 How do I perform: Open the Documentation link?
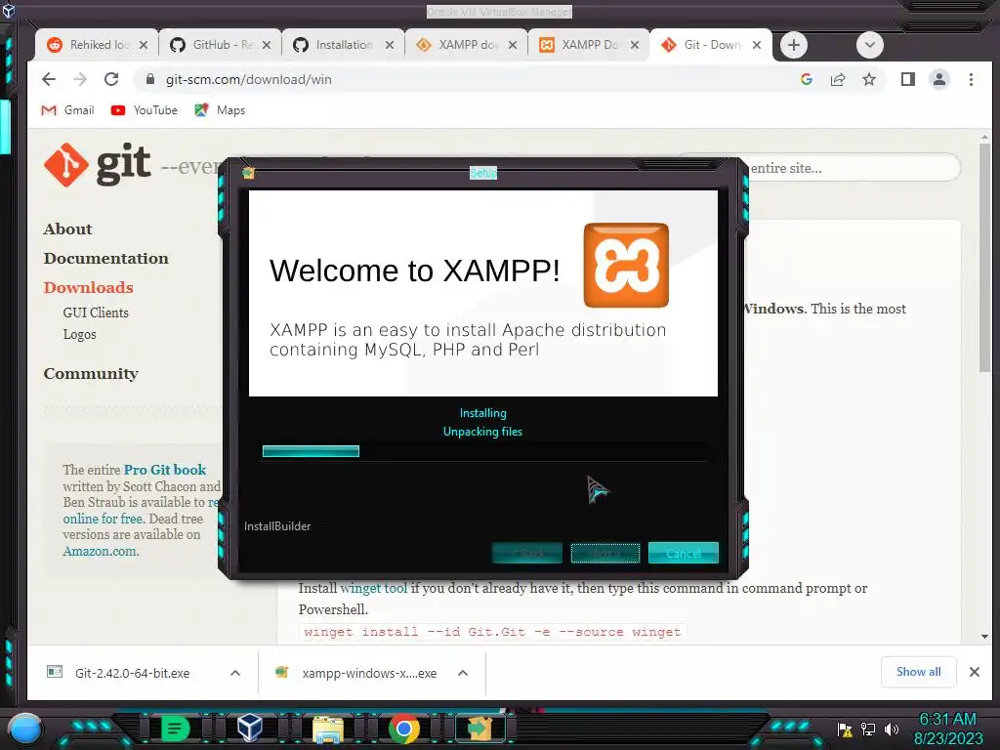point(105,258)
